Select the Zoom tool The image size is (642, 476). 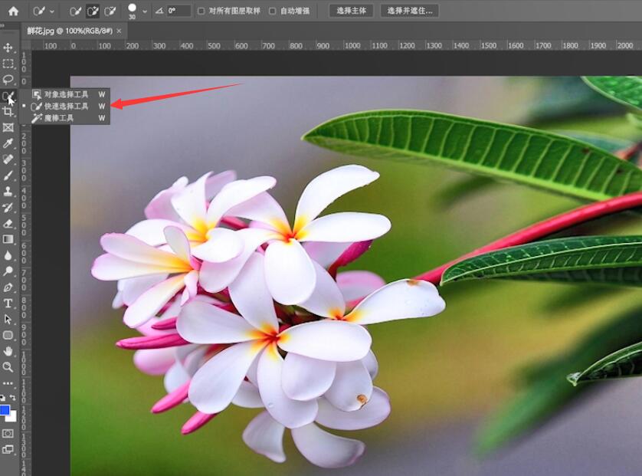8,367
